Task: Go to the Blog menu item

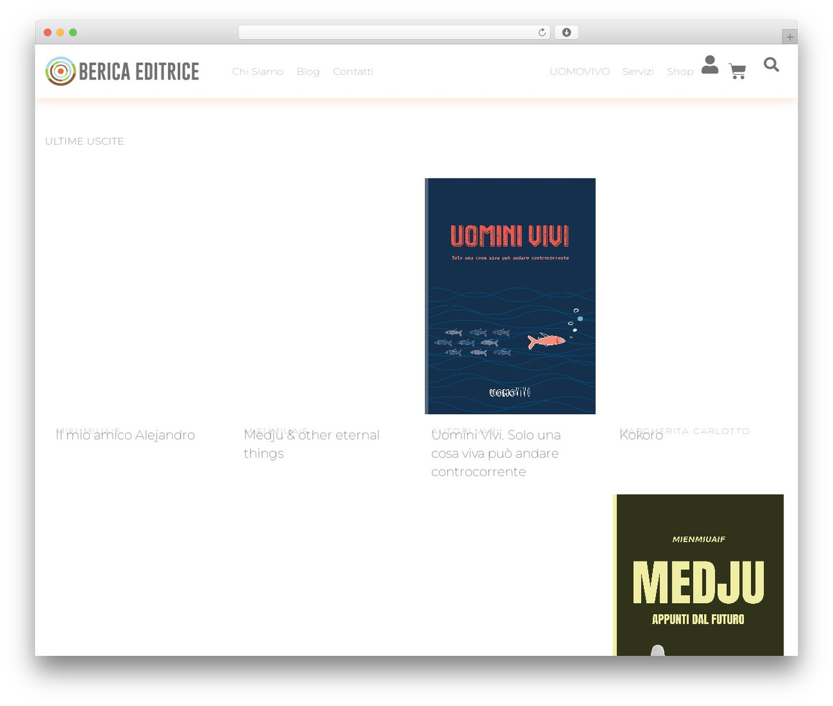Action: 308,72
